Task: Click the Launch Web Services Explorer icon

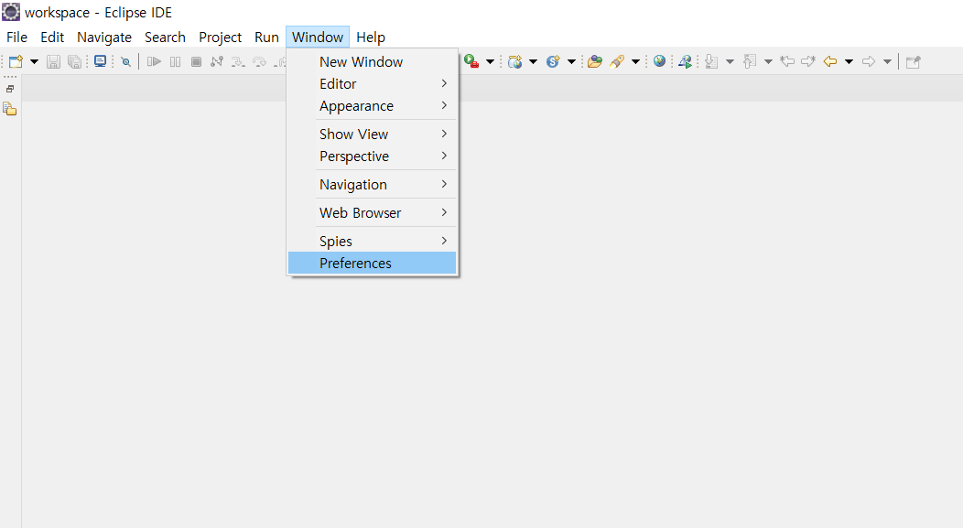Action: (685, 61)
